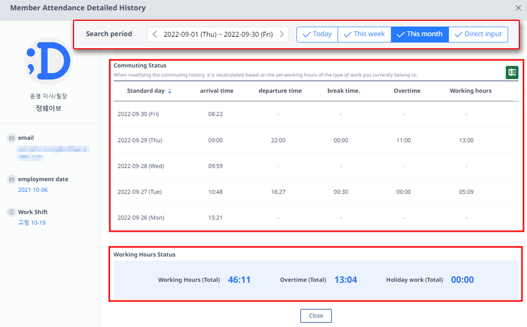The width and height of the screenshot is (527, 327).
Task: Click arrival time 10:48 cell
Action: (215, 192)
